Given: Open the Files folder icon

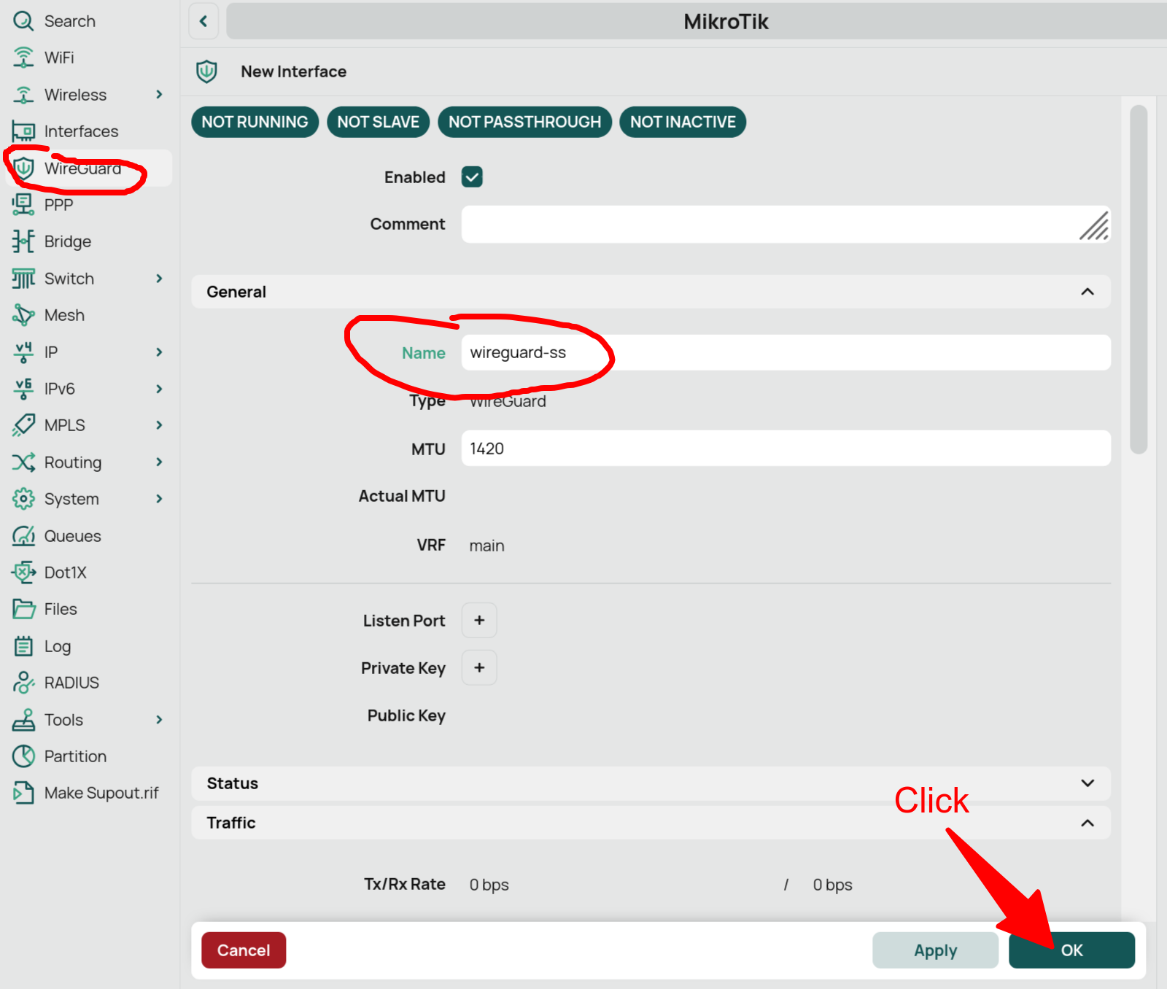Looking at the screenshot, I should click(x=23, y=609).
